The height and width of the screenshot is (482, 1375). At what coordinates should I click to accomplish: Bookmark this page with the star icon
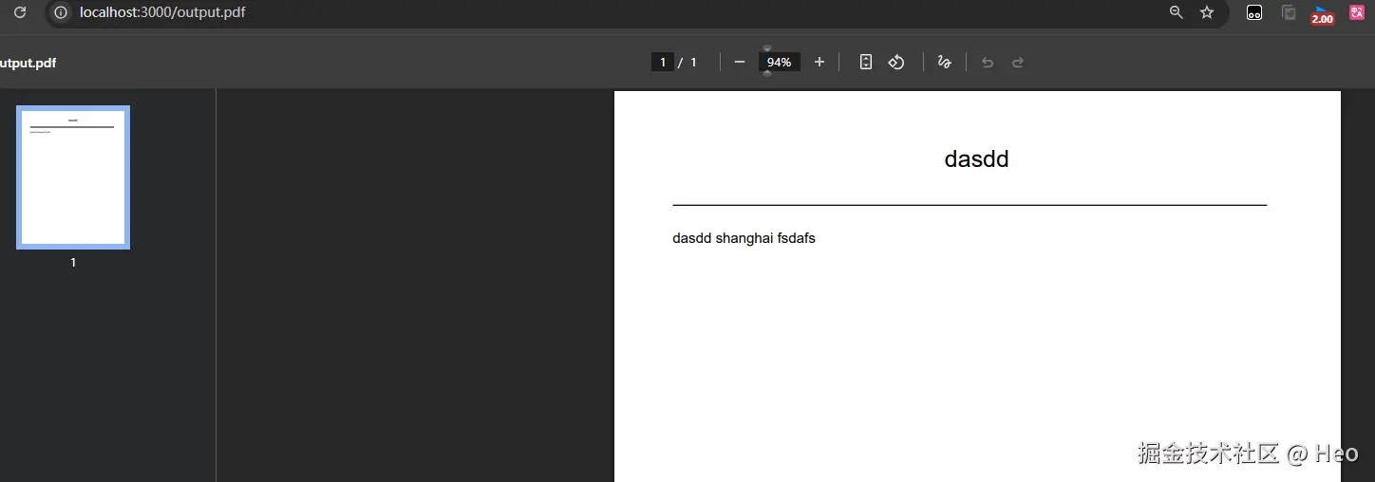click(x=1207, y=12)
